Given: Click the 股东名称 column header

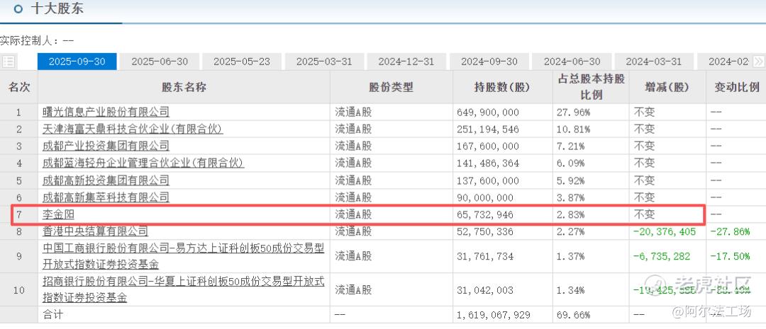Looking at the screenshot, I should tap(184, 87).
